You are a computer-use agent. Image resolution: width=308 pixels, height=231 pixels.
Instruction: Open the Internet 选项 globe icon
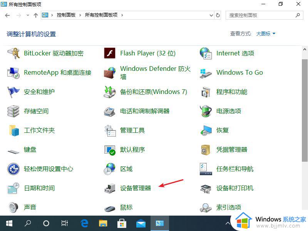pos(206,53)
